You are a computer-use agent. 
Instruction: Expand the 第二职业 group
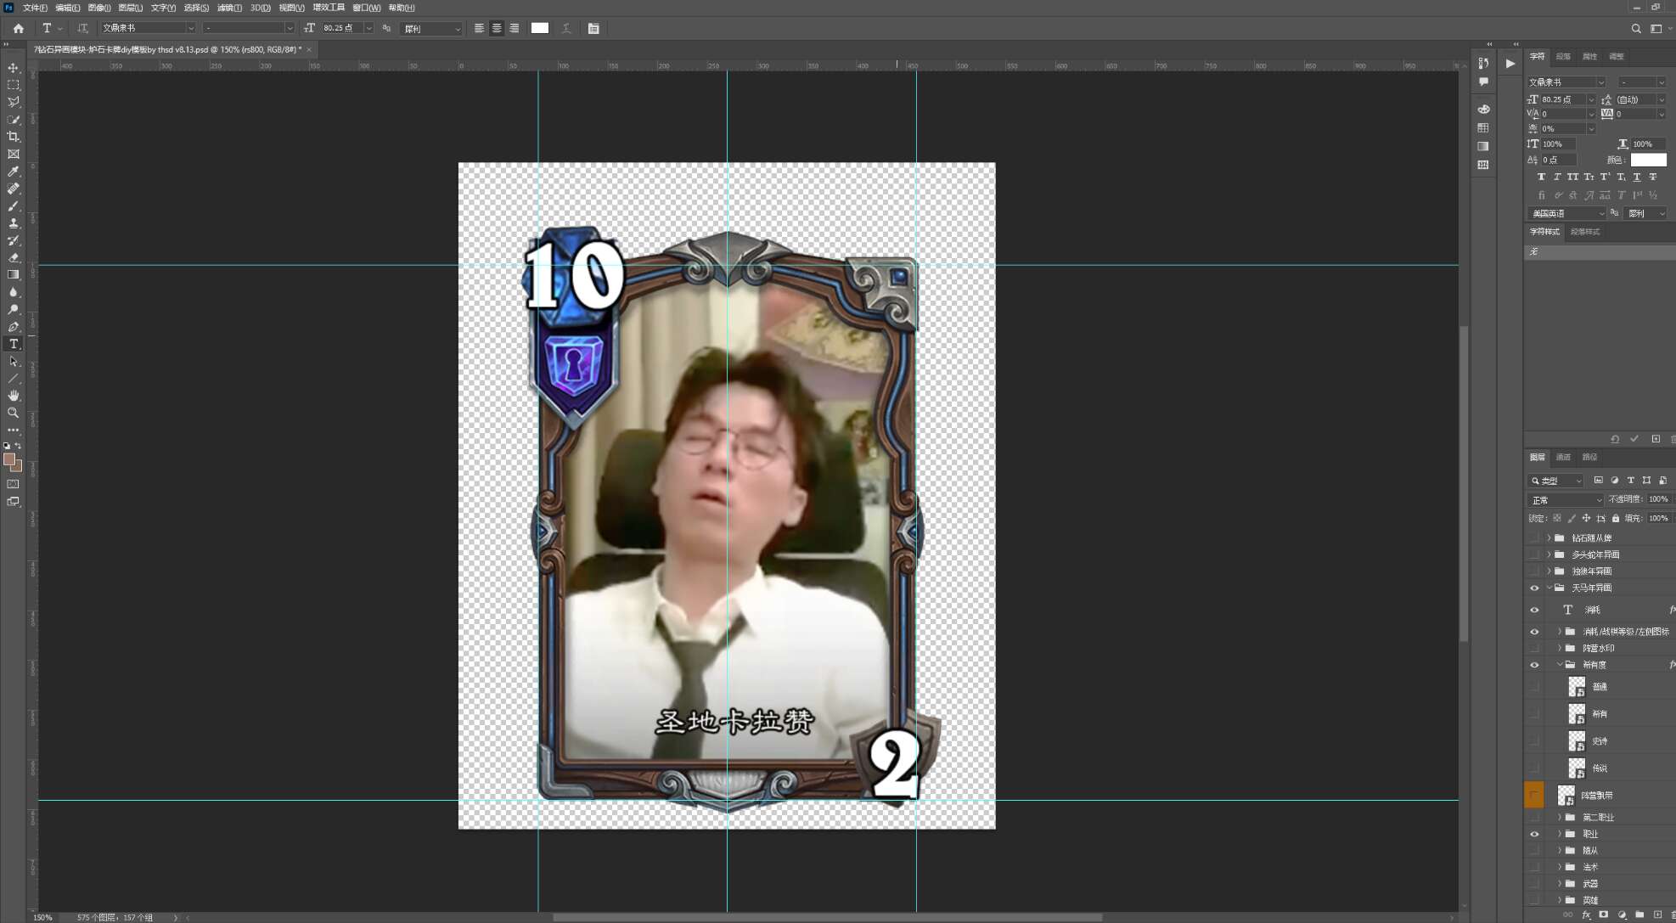click(1560, 817)
